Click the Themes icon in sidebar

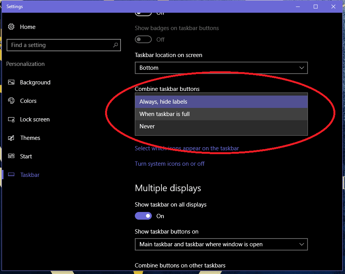[12, 138]
